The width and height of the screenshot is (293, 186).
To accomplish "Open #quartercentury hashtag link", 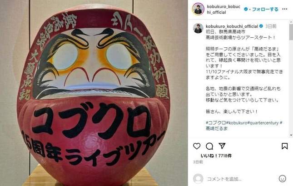I will 263,123.
